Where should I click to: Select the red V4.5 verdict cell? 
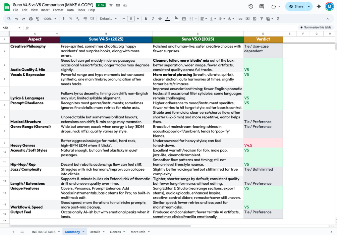263,143
